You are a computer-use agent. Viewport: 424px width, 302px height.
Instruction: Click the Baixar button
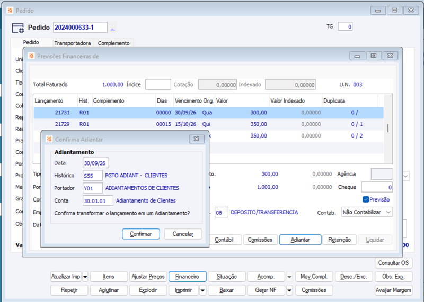pyautogui.click(x=227, y=290)
